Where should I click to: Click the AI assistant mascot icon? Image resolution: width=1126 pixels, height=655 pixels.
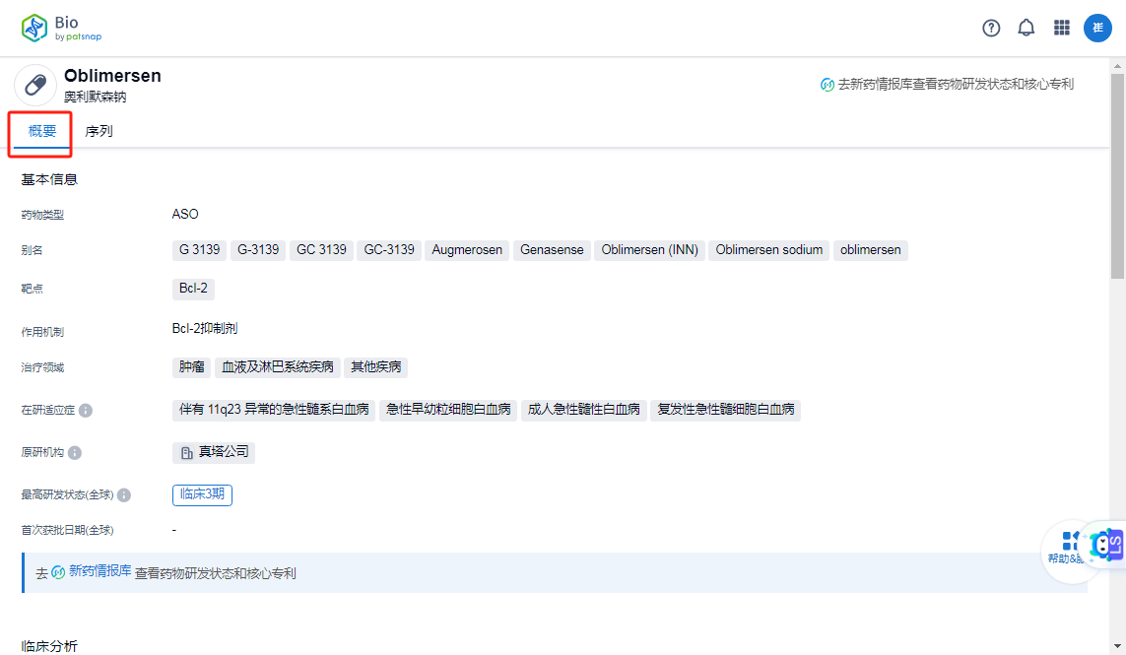click(1105, 544)
